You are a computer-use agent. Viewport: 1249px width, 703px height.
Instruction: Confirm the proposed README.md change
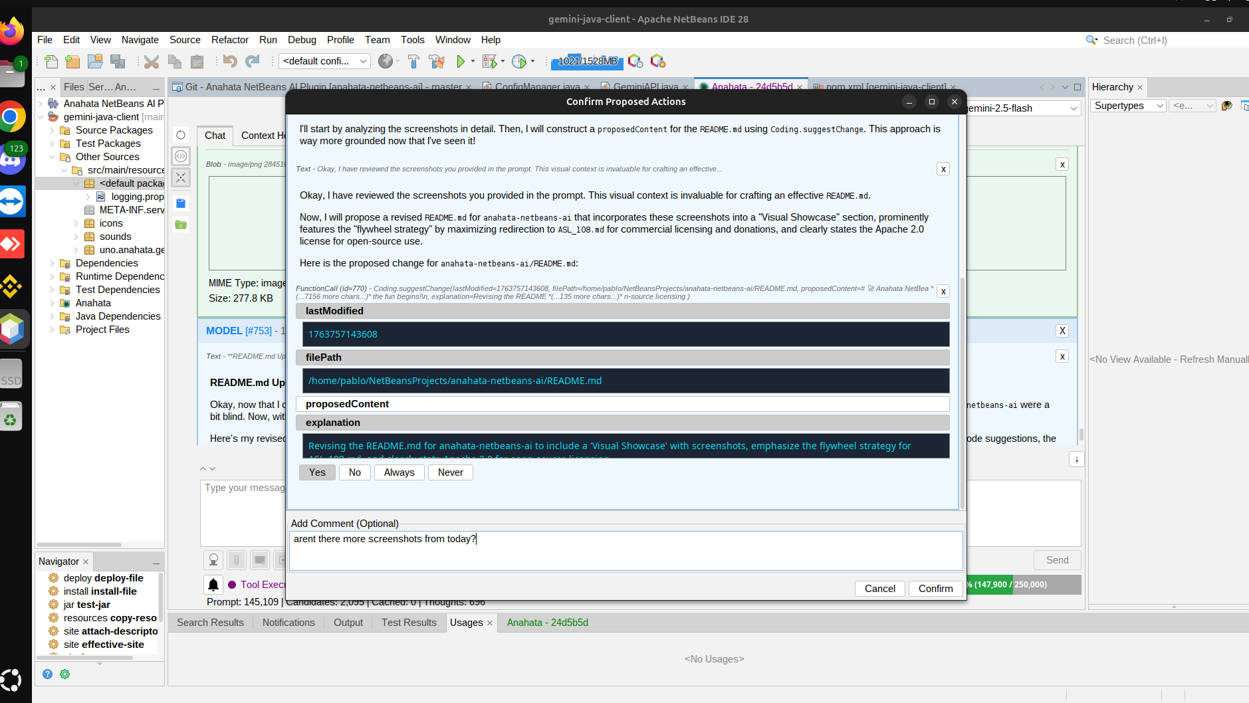[x=935, y=589]
